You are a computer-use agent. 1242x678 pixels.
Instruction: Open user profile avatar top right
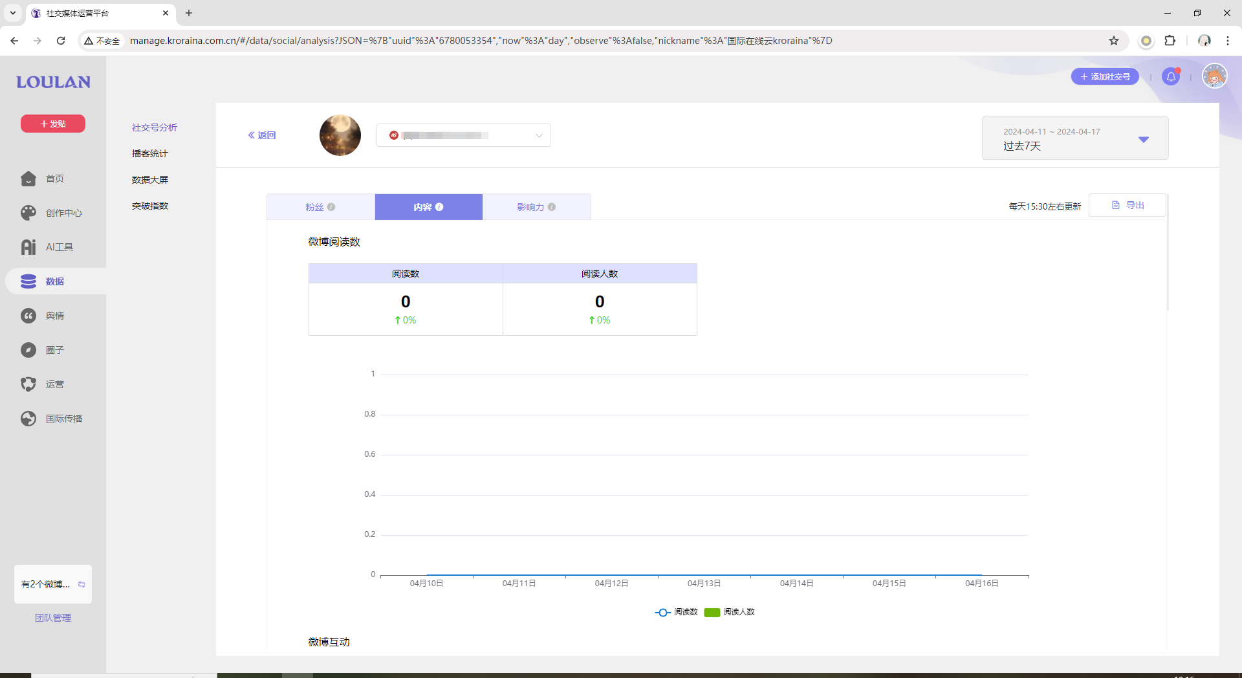[1215, 76]
